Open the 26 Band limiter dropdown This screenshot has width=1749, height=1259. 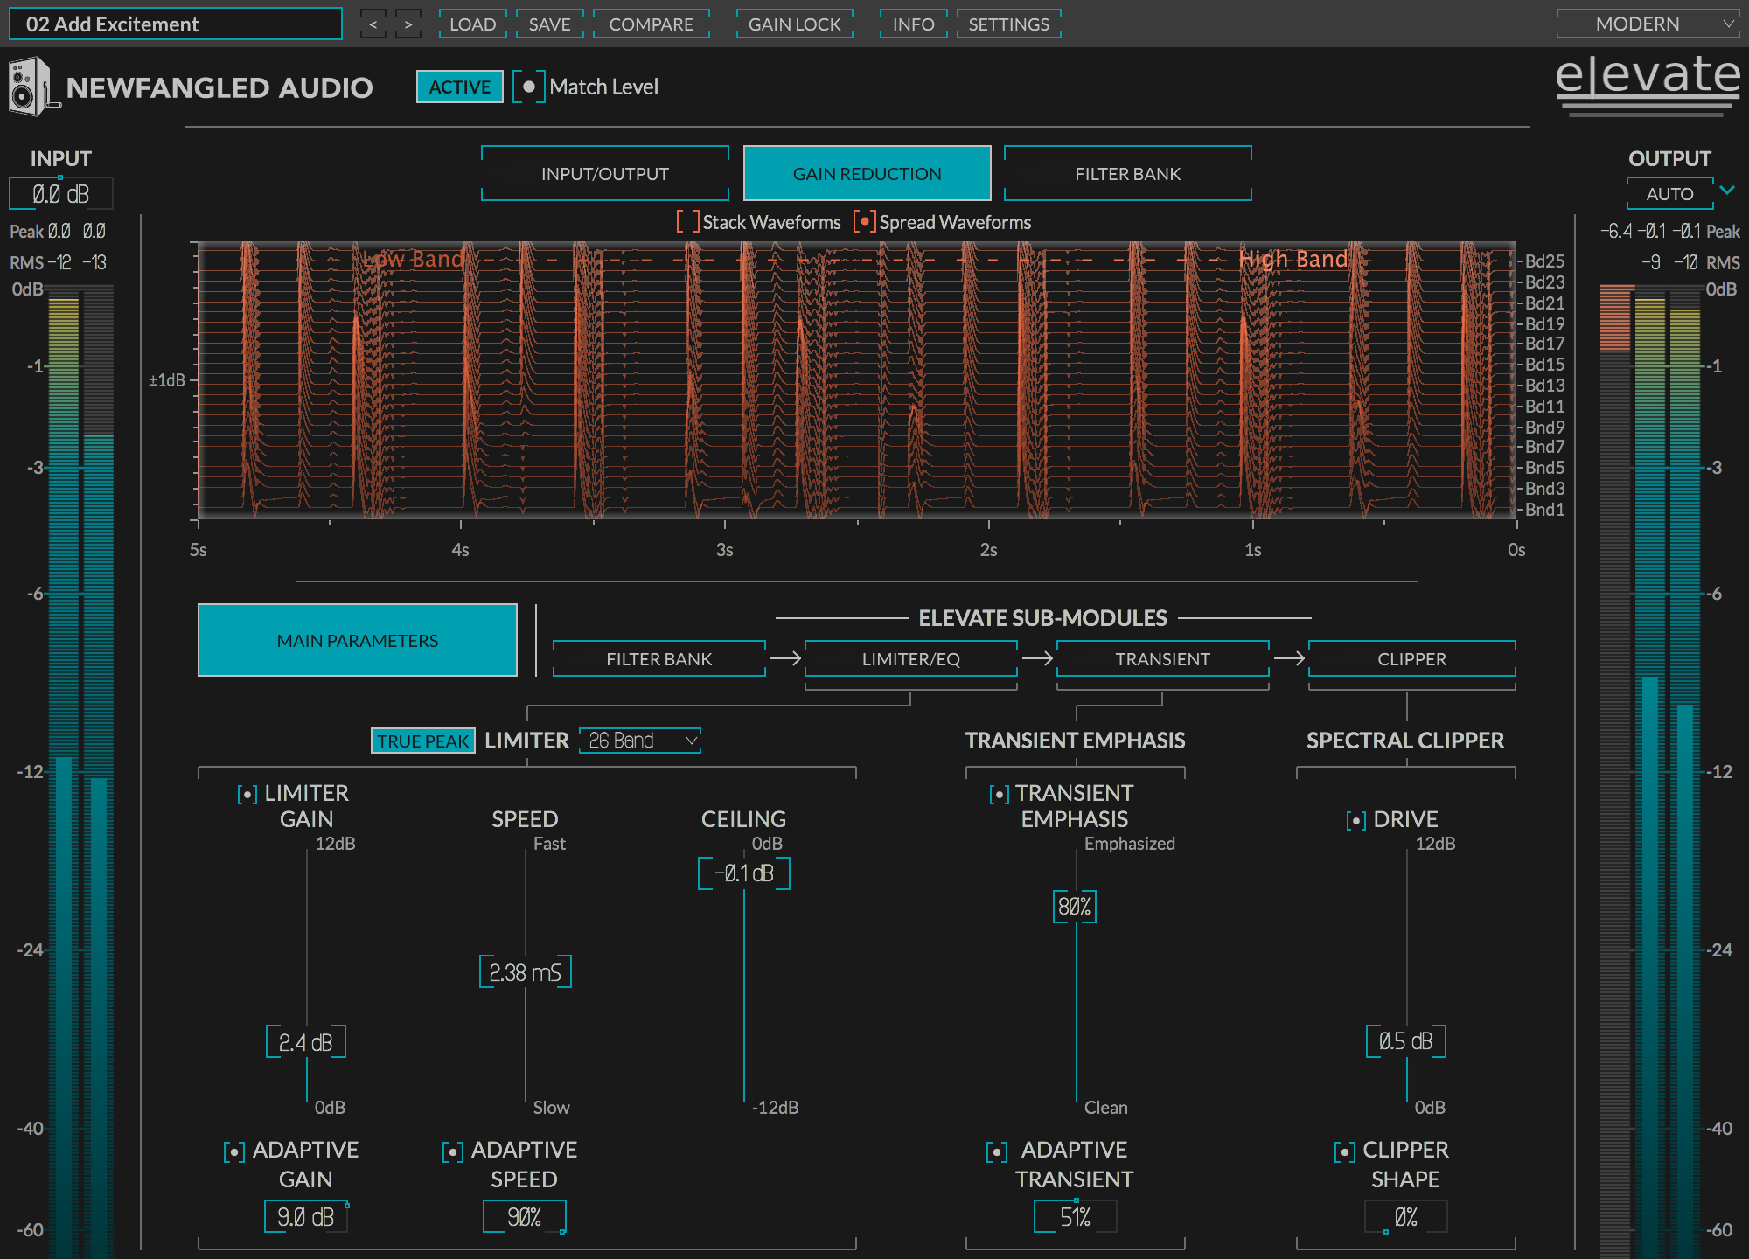coord(639,741)
